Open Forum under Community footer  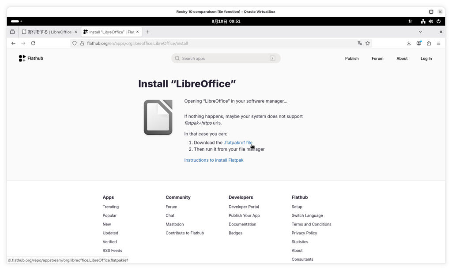tap(171, 207)
